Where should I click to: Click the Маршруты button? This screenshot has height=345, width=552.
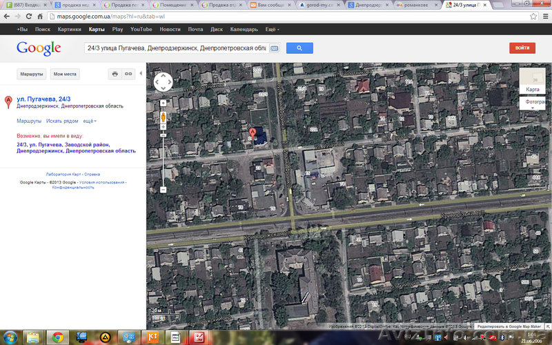click(32, 74)
